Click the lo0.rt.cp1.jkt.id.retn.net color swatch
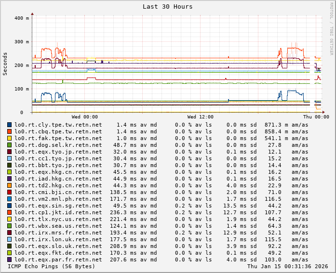Image resolution: width=336 pixels, height=273 pixels. point(9,212)
